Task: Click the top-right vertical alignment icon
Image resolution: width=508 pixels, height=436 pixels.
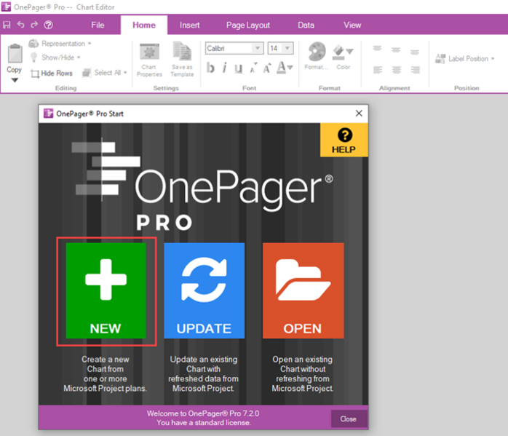Action: pos(415,51)
